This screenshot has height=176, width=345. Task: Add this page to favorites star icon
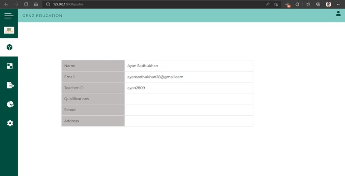pos(276,4)
